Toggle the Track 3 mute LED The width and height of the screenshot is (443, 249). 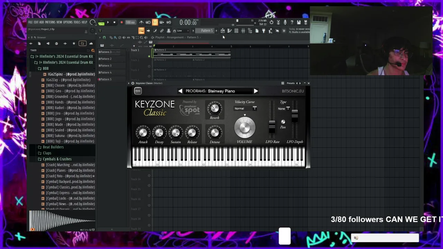149,76
